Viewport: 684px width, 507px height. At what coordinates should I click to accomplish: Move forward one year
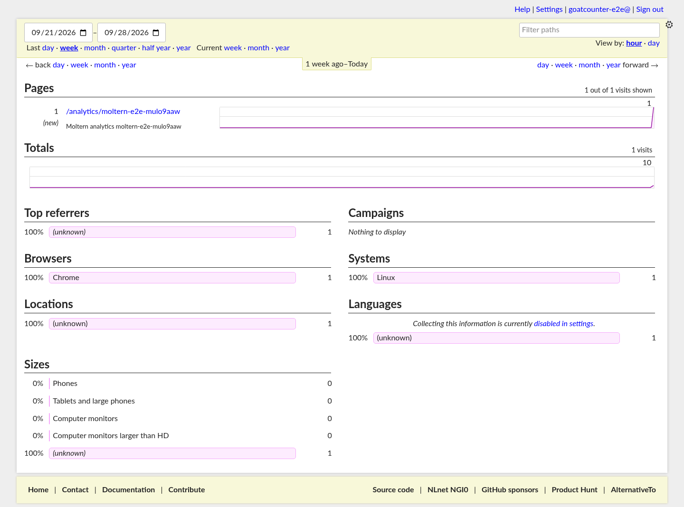(613, 65)
